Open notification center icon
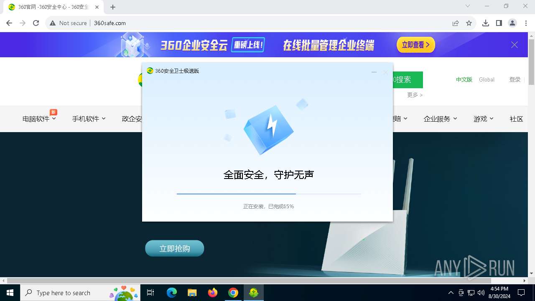This screenshot has height=301, width=535. [x=521, y=293]
